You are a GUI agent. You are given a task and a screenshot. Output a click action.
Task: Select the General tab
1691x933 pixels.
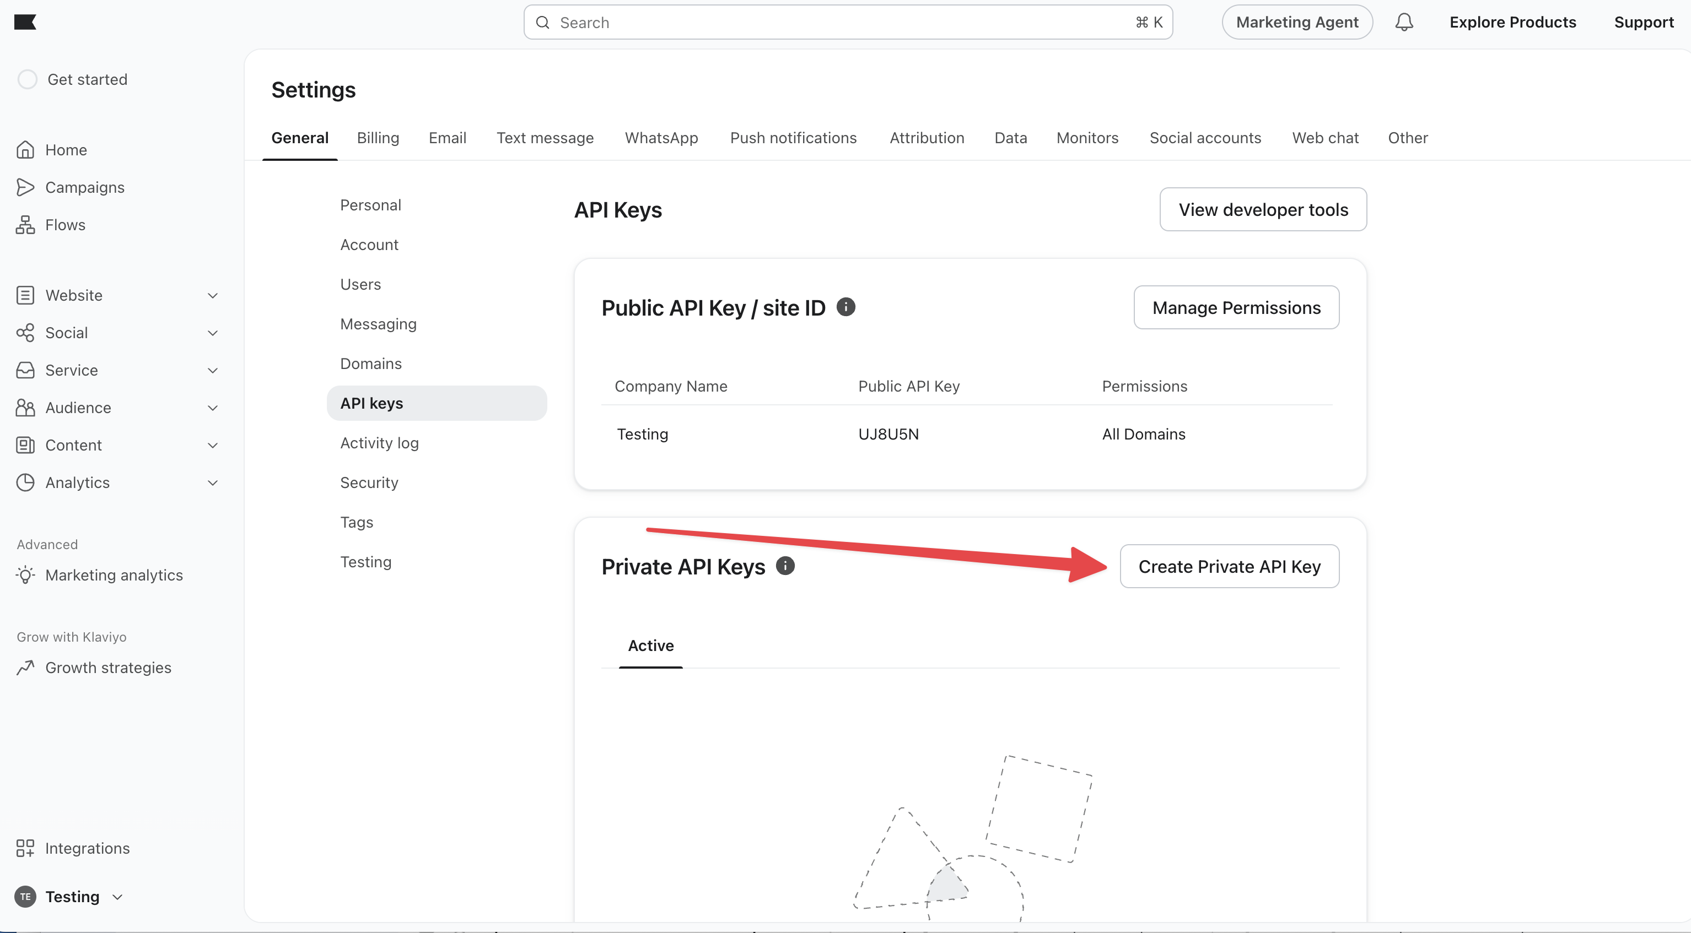(x=300, y=138)
